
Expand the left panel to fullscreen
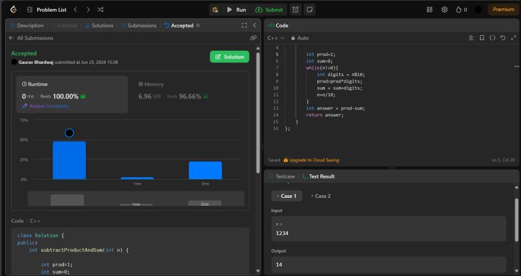pos(244,25)
